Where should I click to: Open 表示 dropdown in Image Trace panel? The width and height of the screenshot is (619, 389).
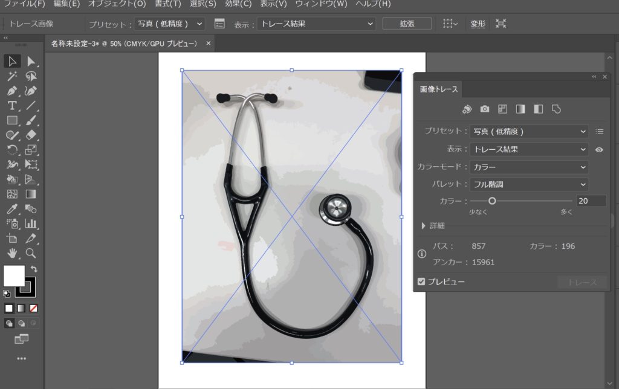coord(529,150)
